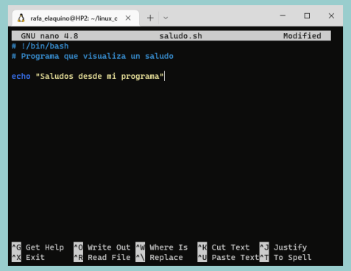The width and height of the screenshot is (351, 271).
Task: Close the terminal window
Action: pos(331,15)
